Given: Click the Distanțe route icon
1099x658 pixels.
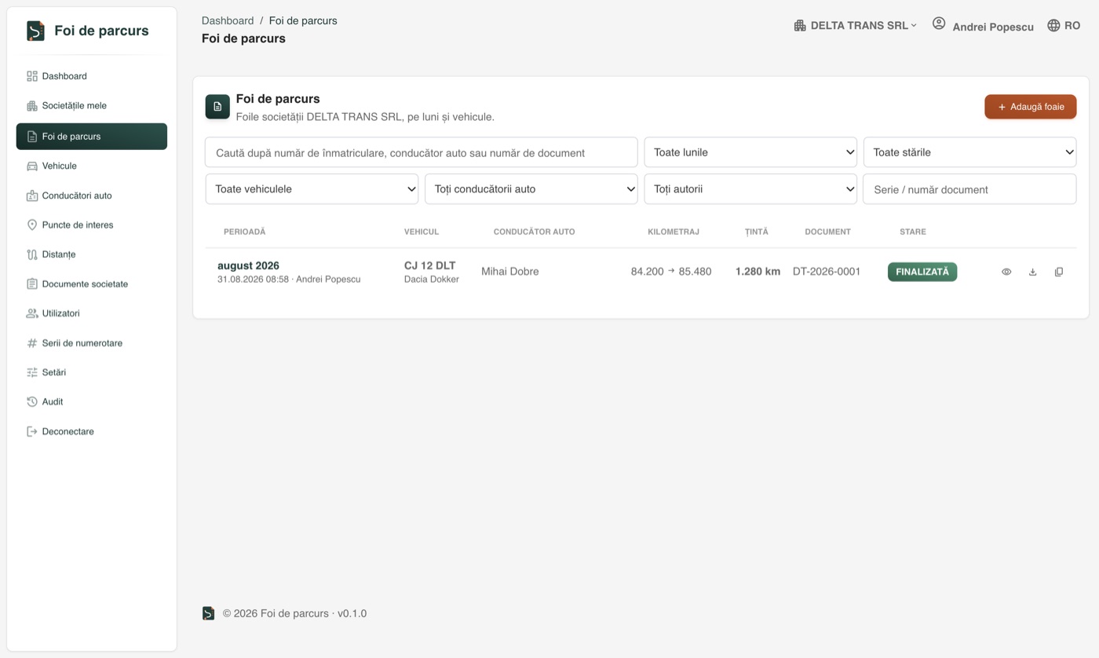Looking at the screenshot, I should [x=32, y=254].
